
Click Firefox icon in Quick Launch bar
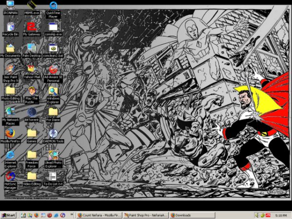tap(36, 215)
